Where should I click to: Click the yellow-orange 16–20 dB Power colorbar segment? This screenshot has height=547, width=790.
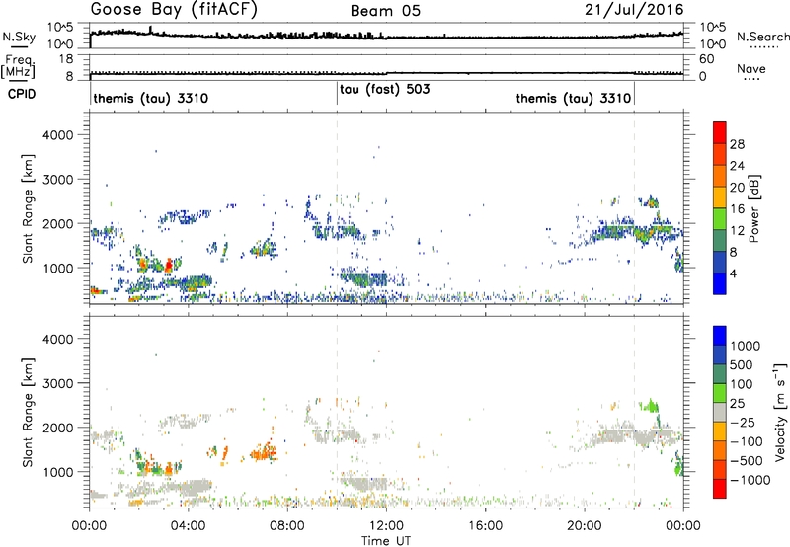point(720,196)
